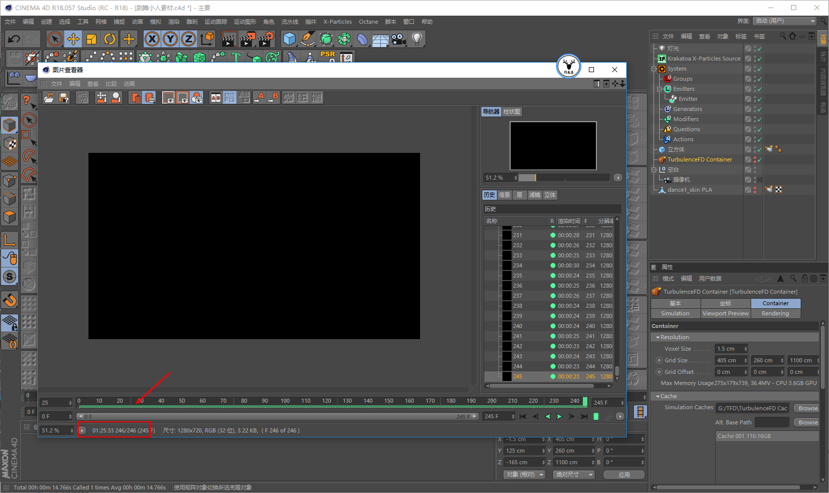Toggle X axis lock
The image size is (829, 493).
click(x=152, y=39)
